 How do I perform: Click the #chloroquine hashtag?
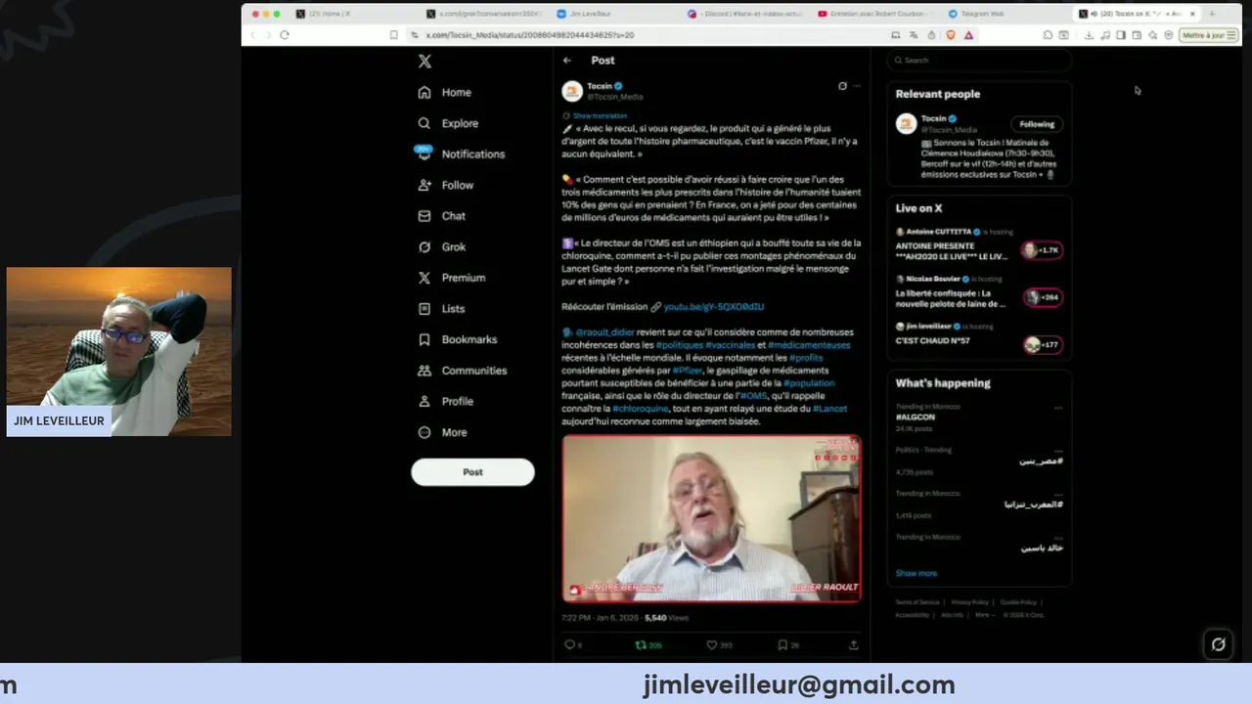pos(640,409)
